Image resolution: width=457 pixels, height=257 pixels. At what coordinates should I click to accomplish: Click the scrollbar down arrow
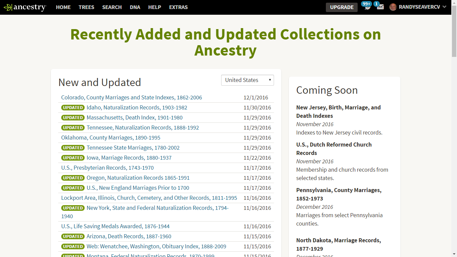coord(454,254)
